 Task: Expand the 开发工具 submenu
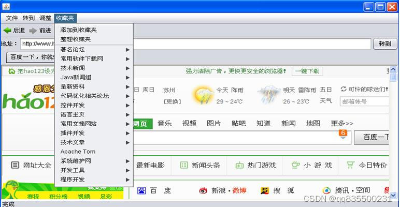tap(94, 170)
